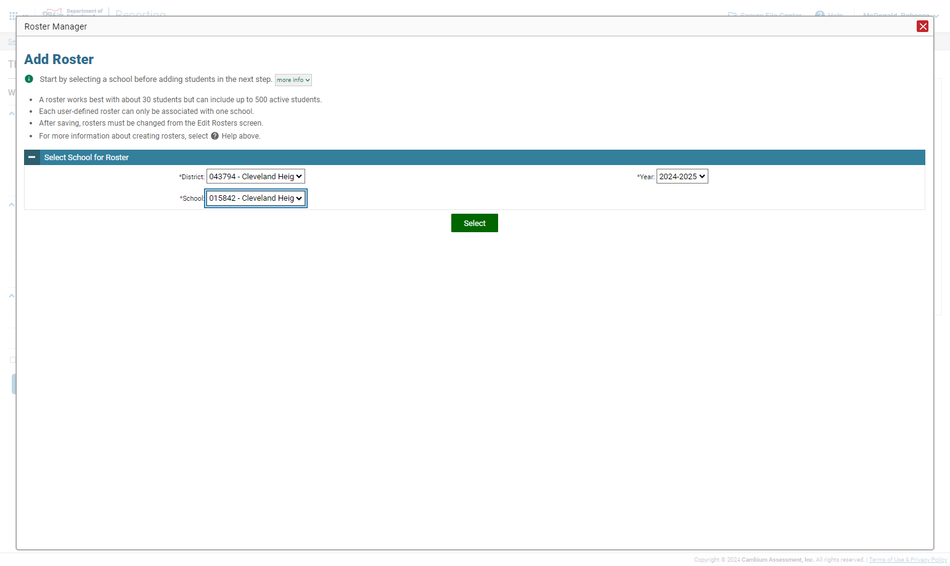
Task: Open the District dropdown
Action: coord(256,176)
